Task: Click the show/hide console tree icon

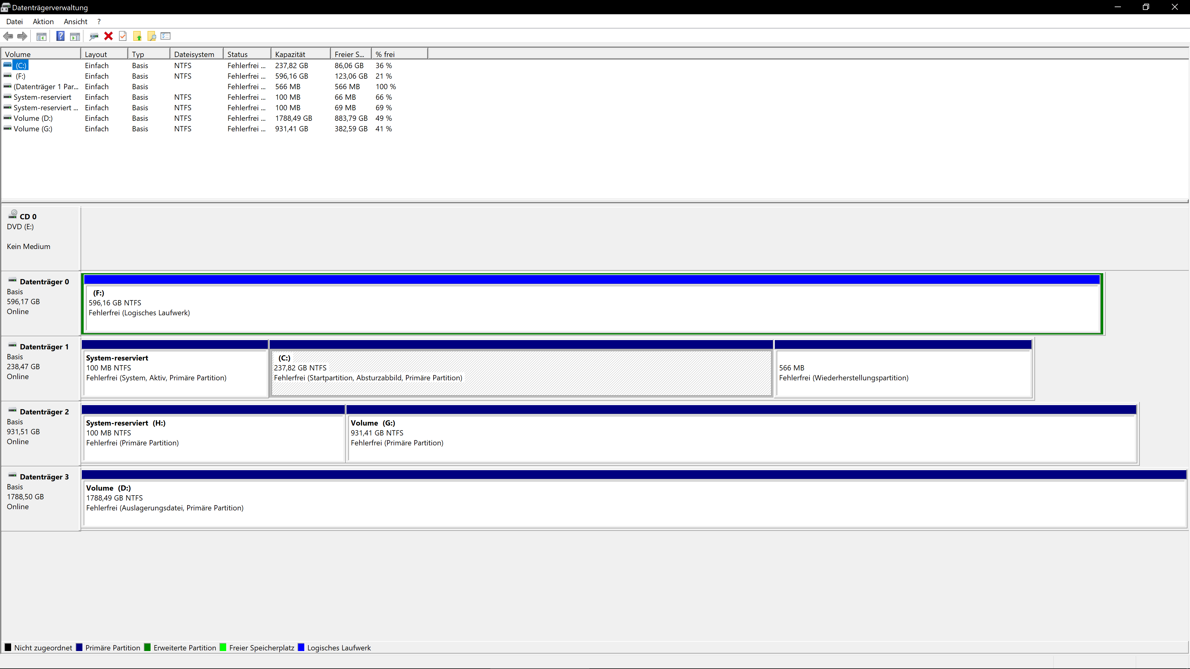Action: pos(41,36)
